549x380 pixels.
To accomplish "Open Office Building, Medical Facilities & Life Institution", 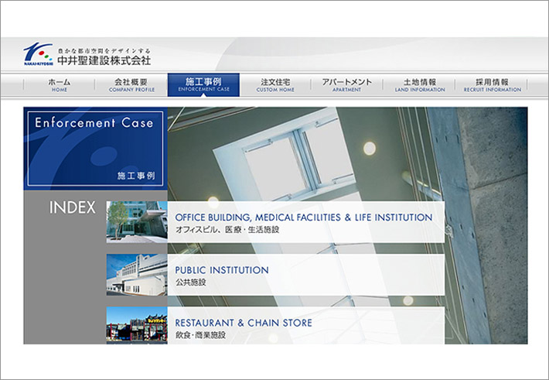I will (x=303, y=217).
